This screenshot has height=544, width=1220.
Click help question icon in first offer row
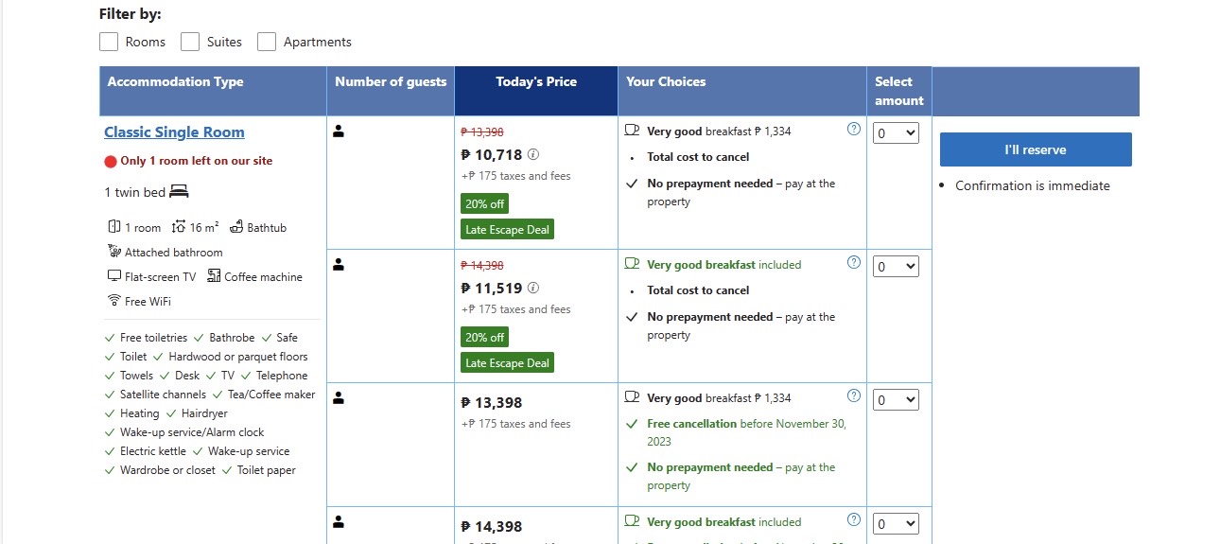(x=854, y=129)
